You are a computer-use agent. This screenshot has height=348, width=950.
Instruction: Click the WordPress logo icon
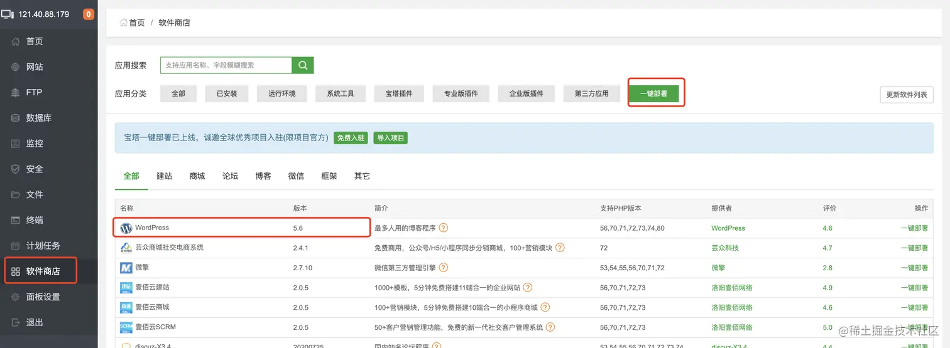[x=126, y=228]
